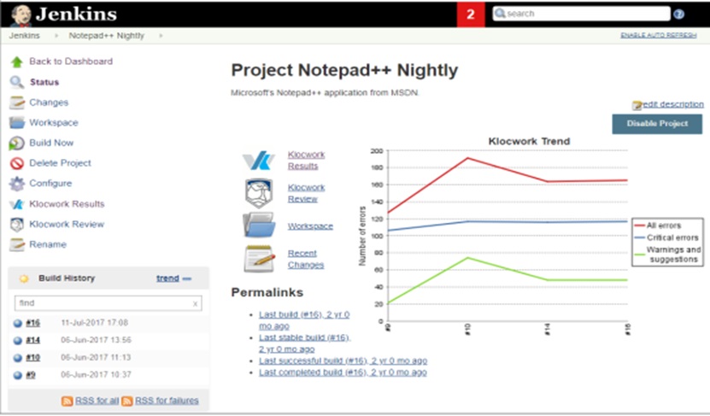Open the Last build (#16) permalink
The height and width of the screenshot is (416, 710).
[x=304, y=320]
